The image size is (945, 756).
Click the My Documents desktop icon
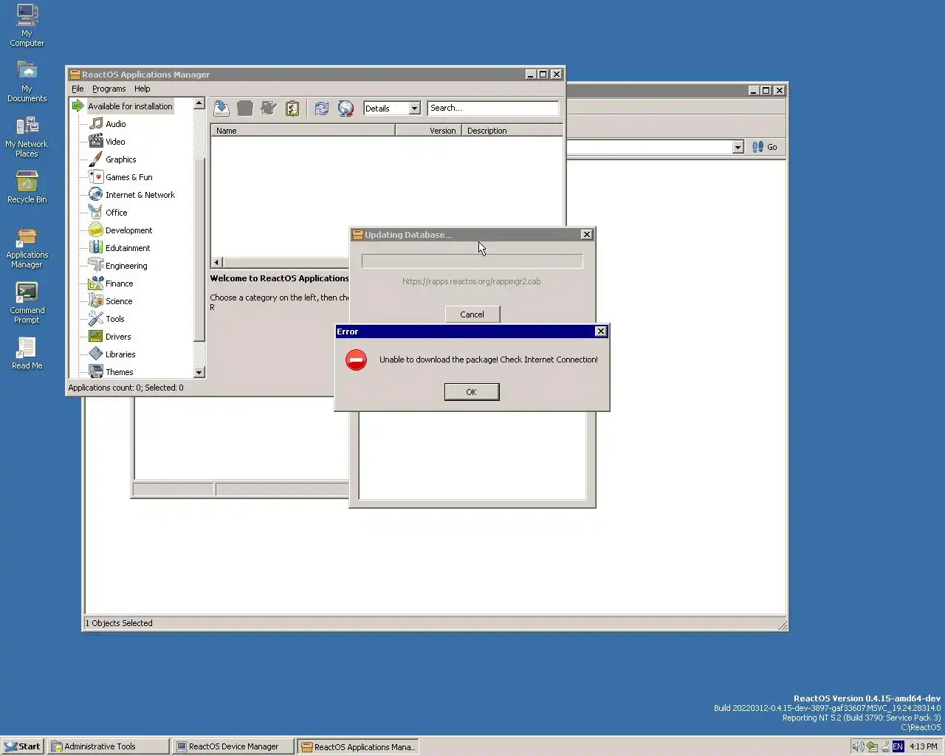click(27, 81)
